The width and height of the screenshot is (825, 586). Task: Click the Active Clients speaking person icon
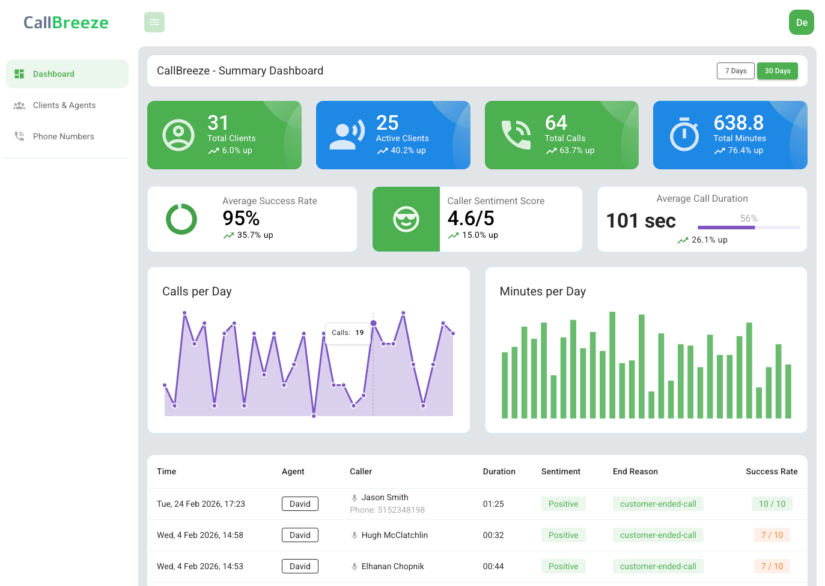(347, 135)
